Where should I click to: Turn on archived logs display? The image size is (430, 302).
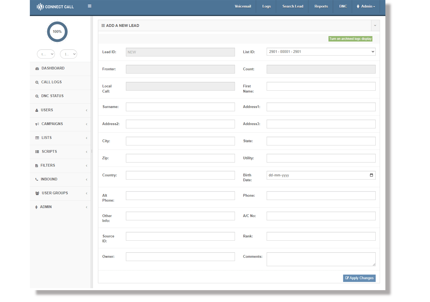[350, 39]
